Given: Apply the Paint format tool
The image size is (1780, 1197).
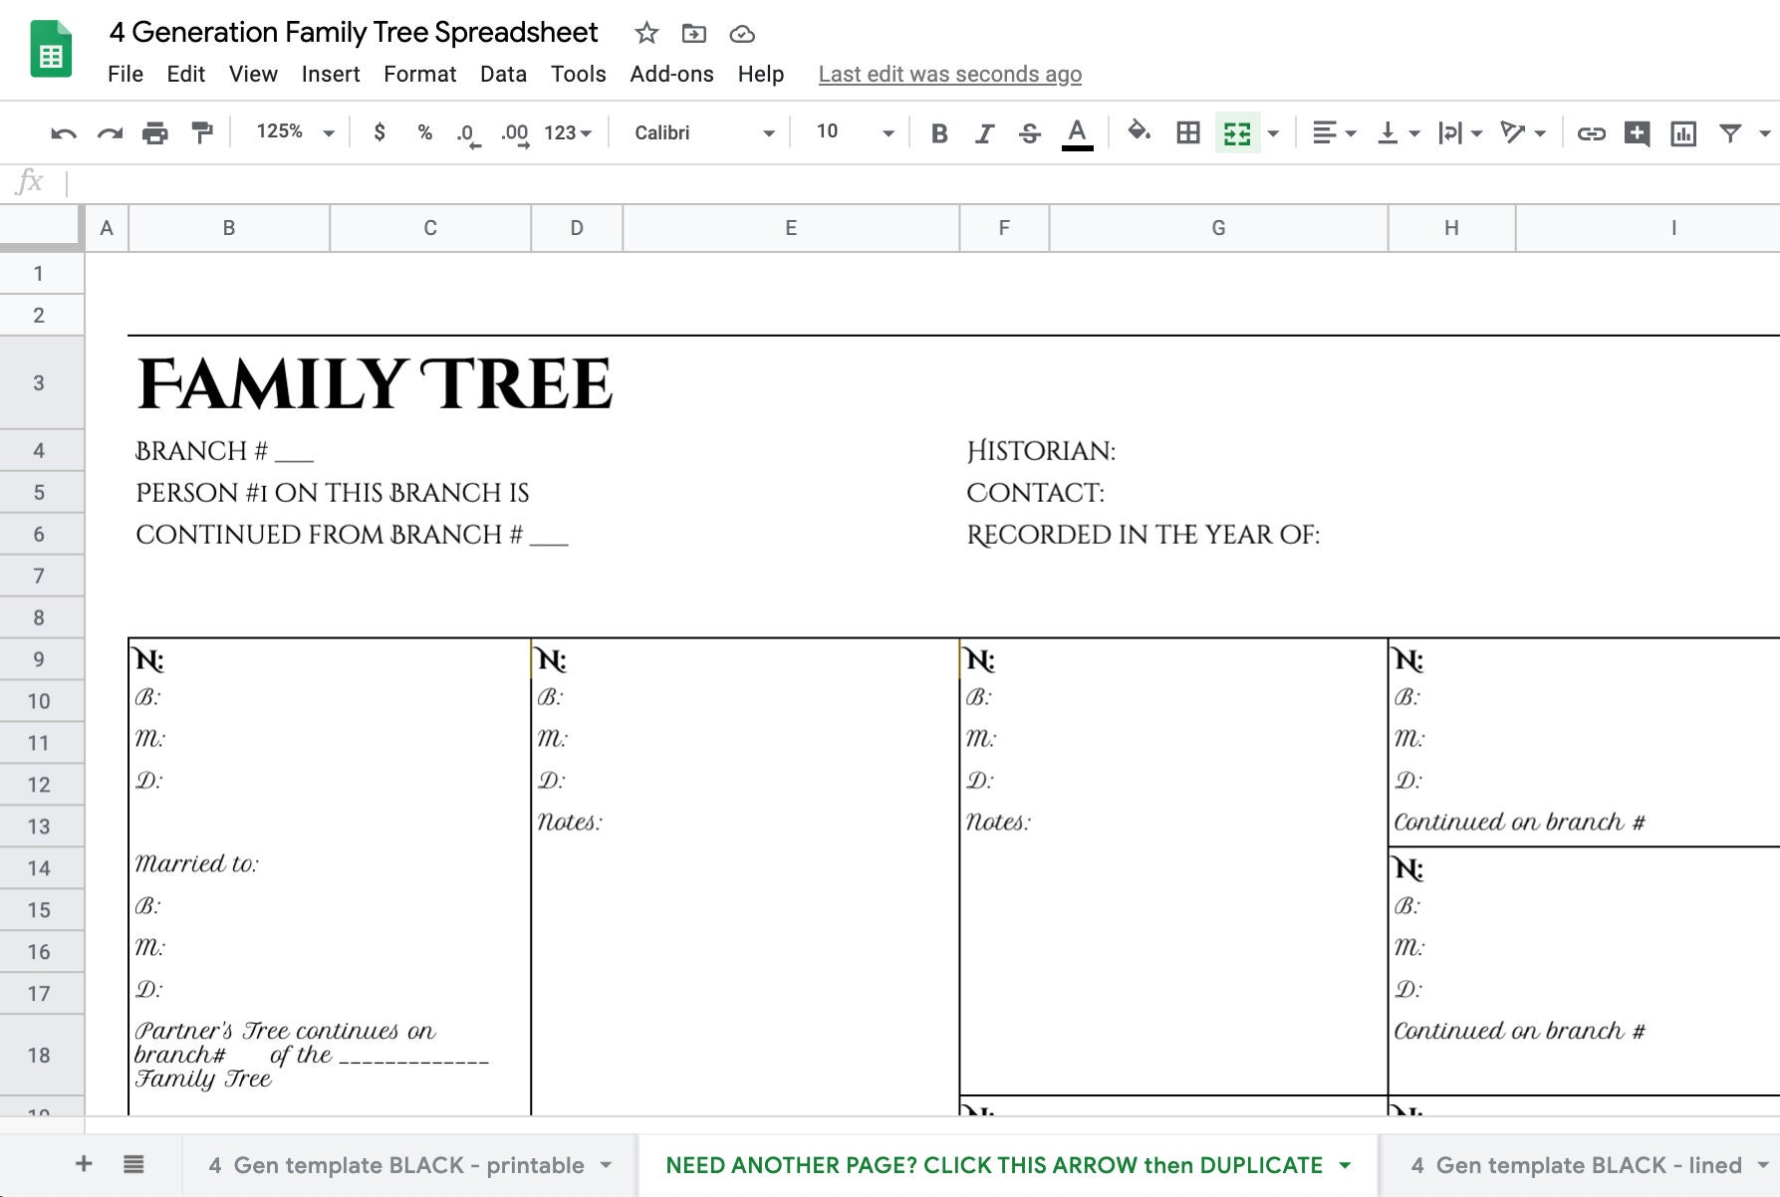Looking at the screenshot, I should (202, 132).
